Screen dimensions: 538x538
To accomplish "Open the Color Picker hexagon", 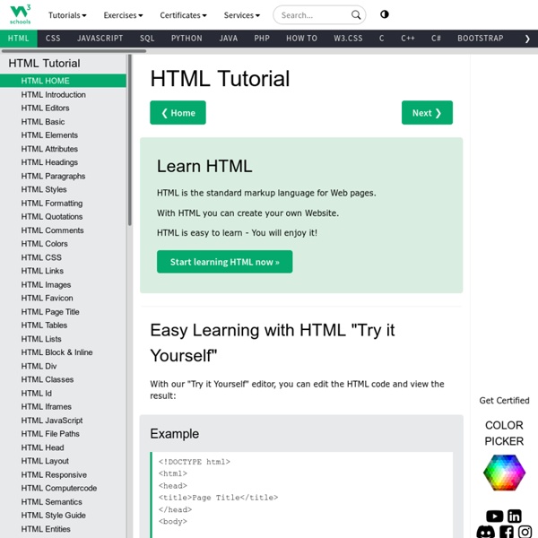I will coord(504,473).
